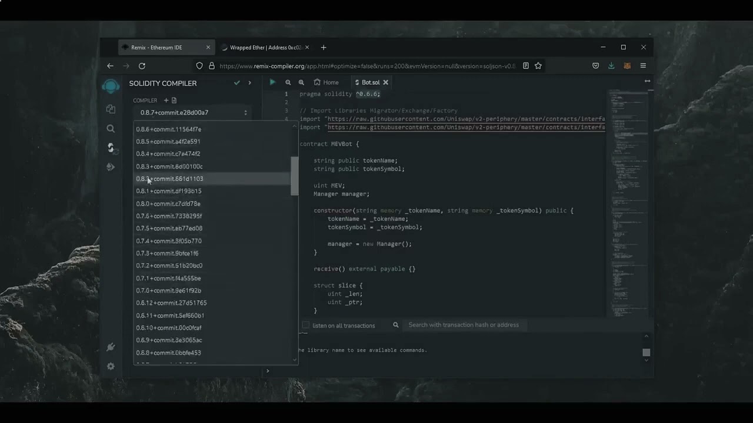Click the add custom compiler plus icon
The image size is (753, 423).
point(166,100)
